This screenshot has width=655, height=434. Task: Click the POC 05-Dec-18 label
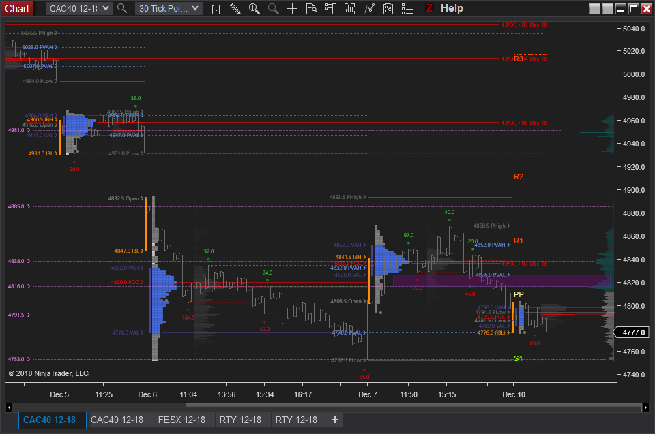click(x=525, y=123)
